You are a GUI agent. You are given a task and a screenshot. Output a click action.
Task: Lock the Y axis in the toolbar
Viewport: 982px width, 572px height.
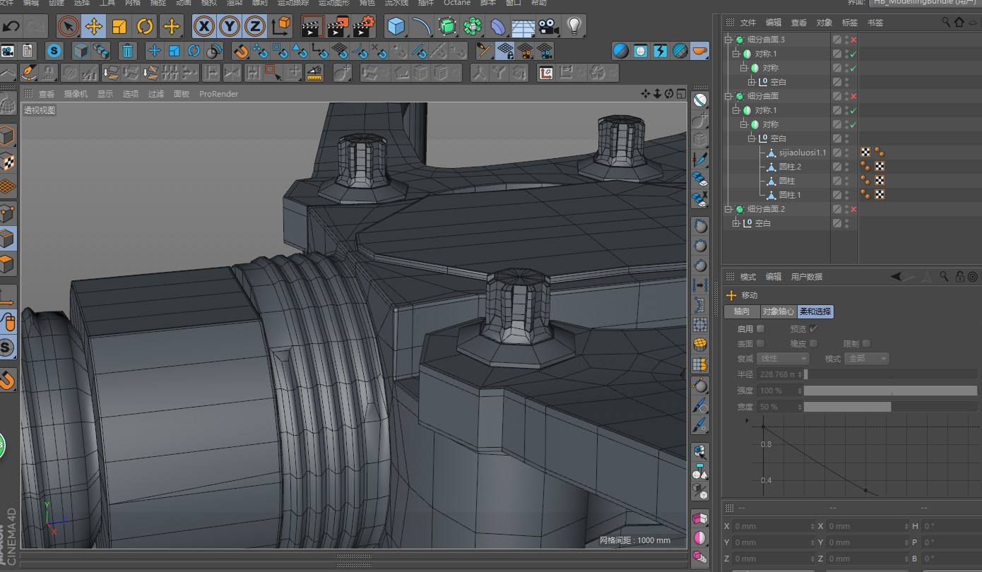coord(227,26)
